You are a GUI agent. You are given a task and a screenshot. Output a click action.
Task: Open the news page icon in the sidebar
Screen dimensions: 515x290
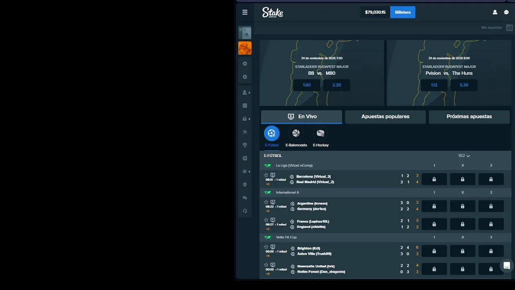(245, 158)
